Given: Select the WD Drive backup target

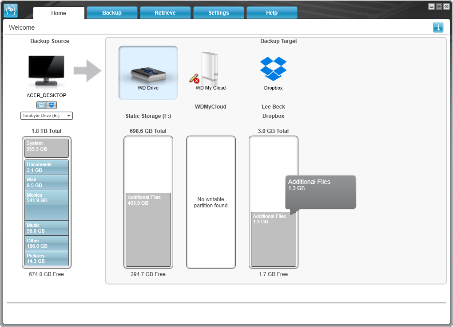Looking at the screenshot, I should [x=148, y=73].
